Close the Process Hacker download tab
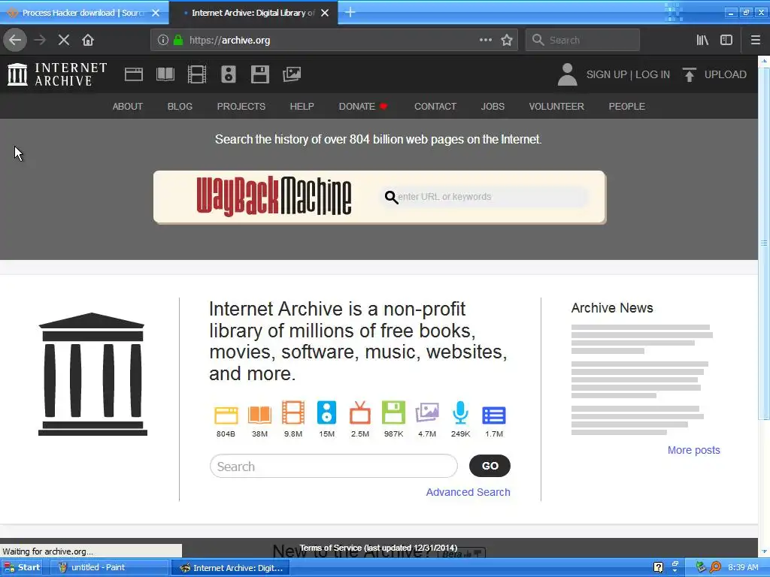Viewport: 770px width, 577px height. tap(156, 13)
